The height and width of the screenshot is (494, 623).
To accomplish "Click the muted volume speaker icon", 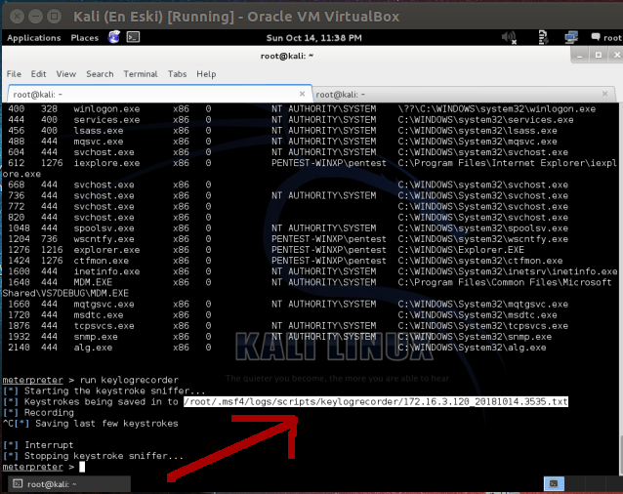I will tap(509, 38).
